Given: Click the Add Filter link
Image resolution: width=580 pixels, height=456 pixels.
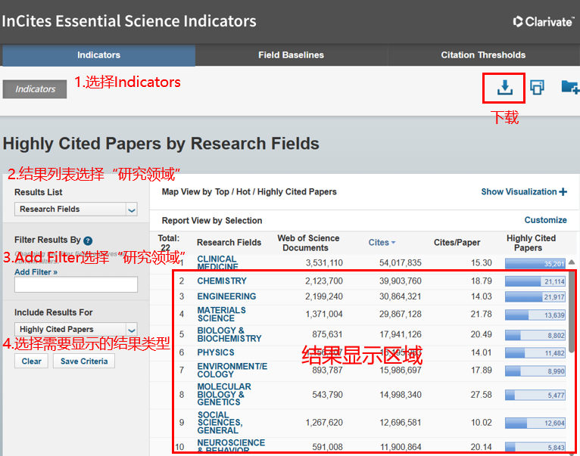Looking at the screenshot, I should pos(36,272).
